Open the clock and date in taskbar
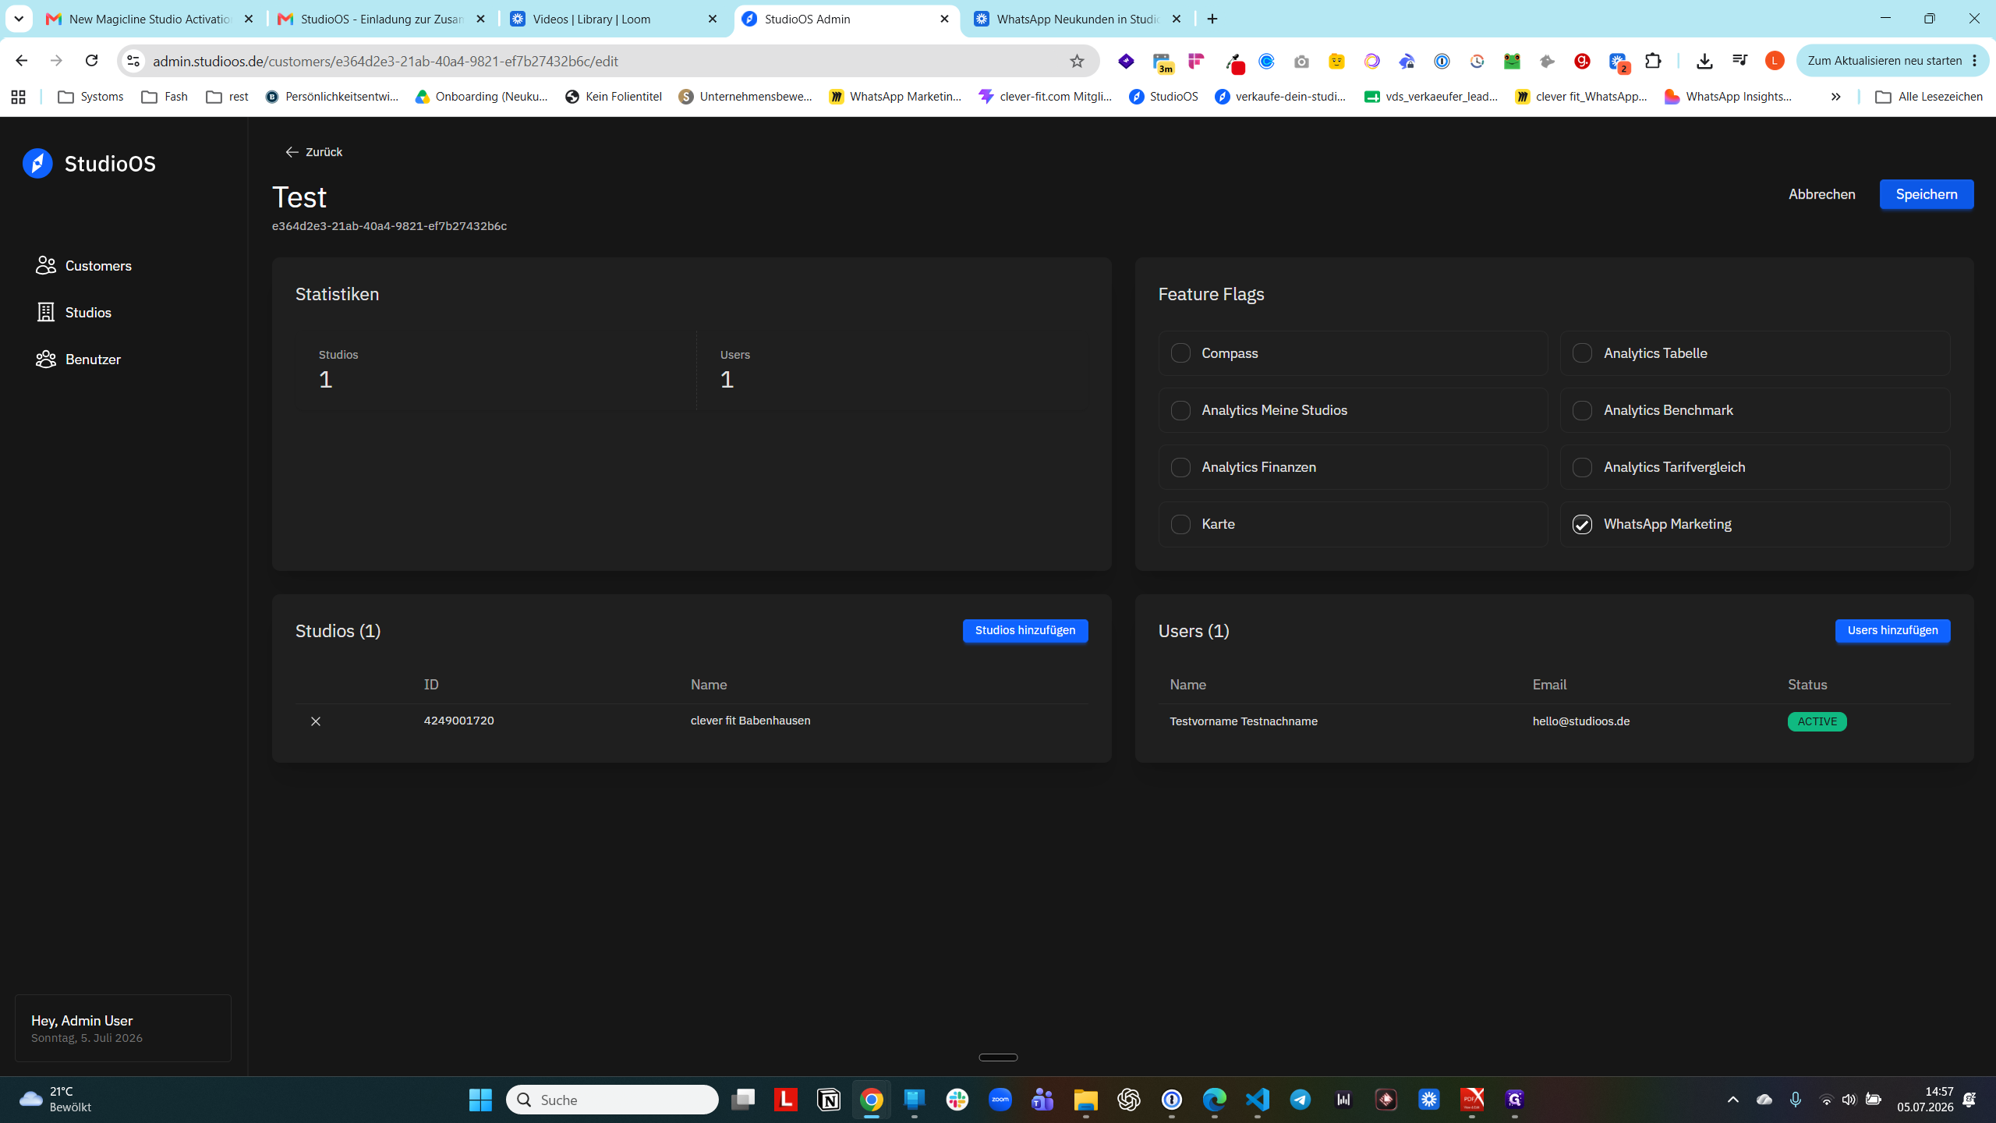This screenshot has height=1123, width=1996. [x=1926, y=1100]
